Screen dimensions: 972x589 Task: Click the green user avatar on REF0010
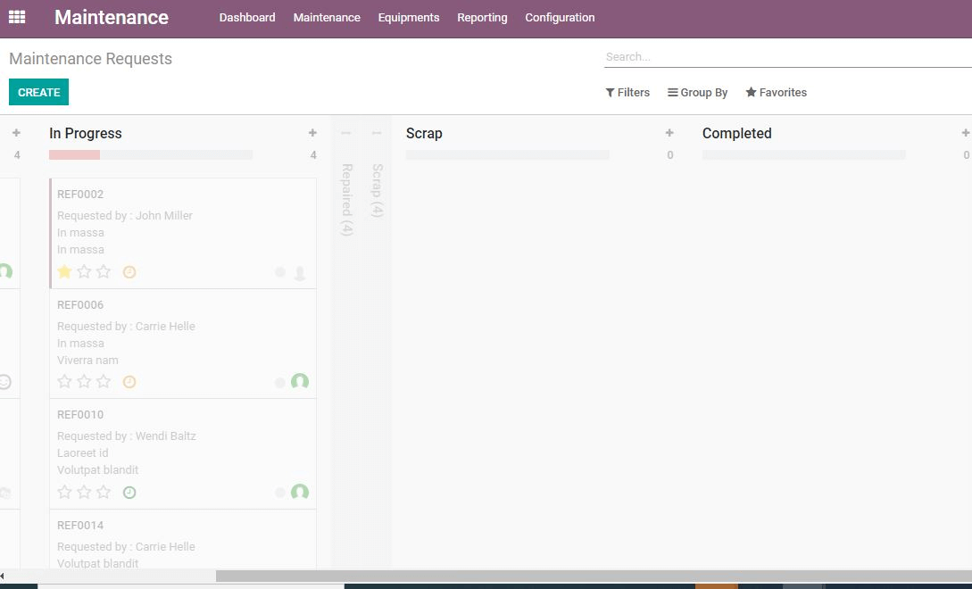pos(299,492)
